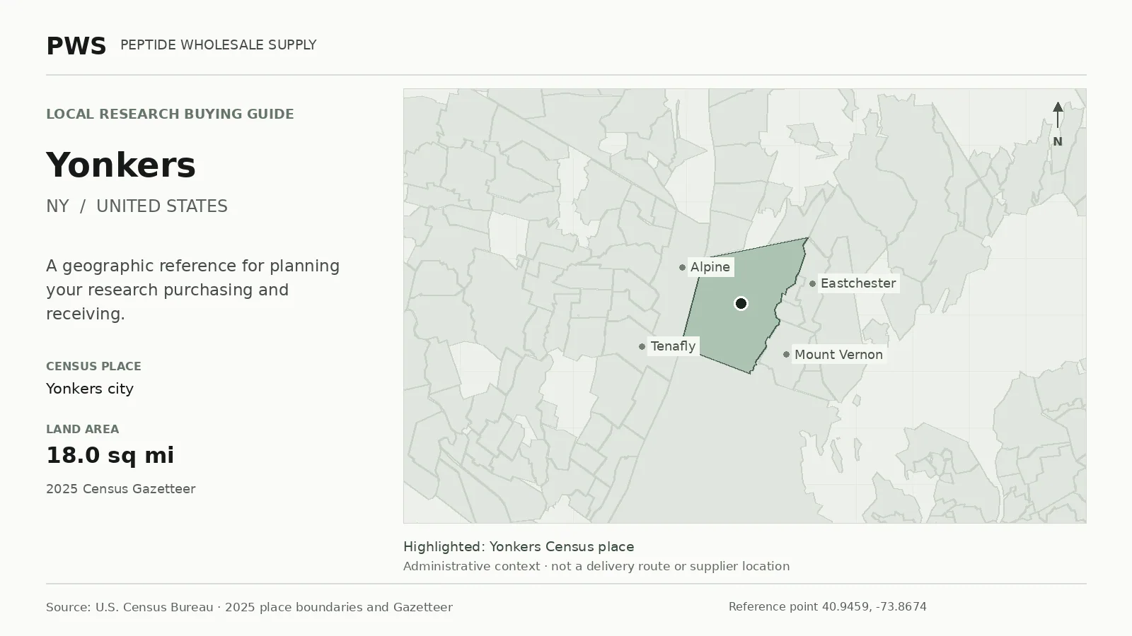
Task: Click the 'NY / UNITED STATES' subtitle
Action: [x=137, y=206]
